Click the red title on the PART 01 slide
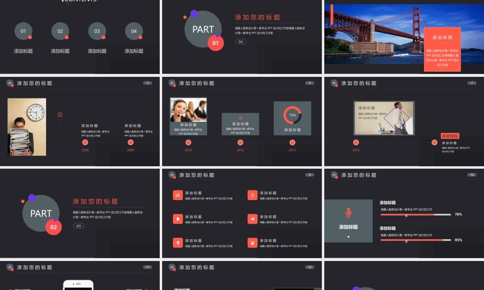The width and height of the screenshot is (484, 290). coord(257,17)
